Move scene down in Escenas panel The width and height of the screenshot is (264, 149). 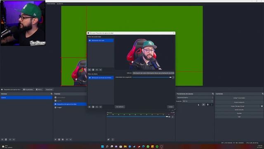click(x=14, y=139)
